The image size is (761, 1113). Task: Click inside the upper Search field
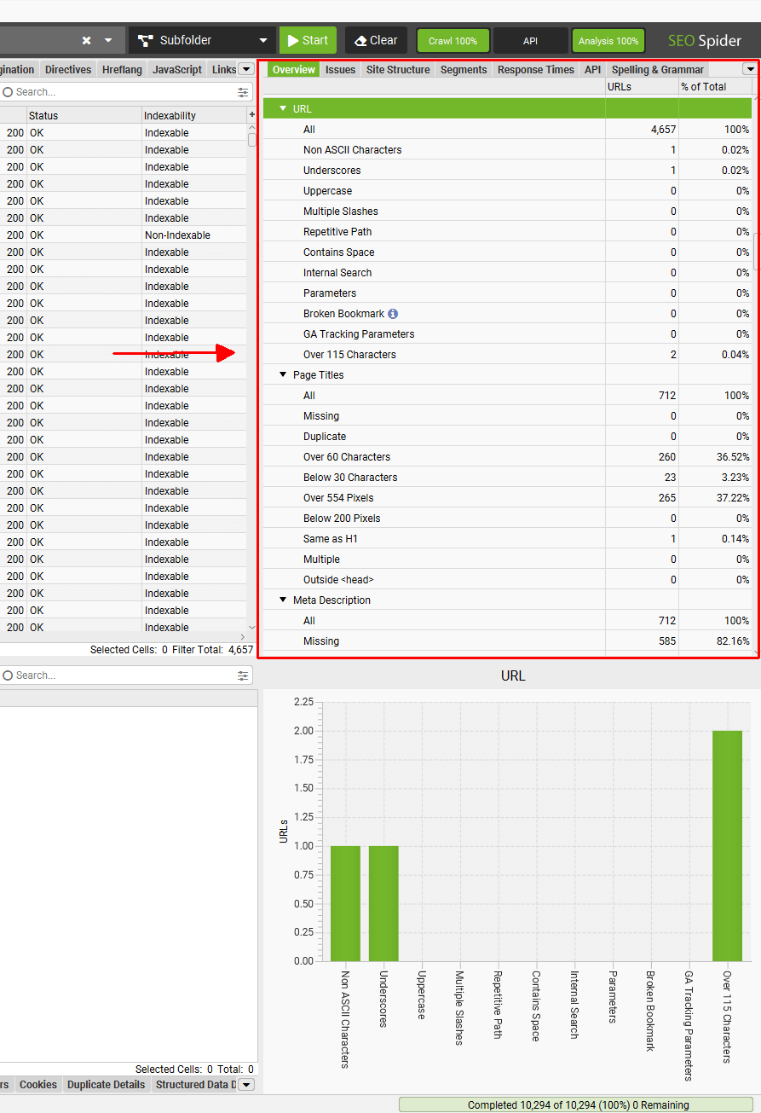[x=119, y=92]
